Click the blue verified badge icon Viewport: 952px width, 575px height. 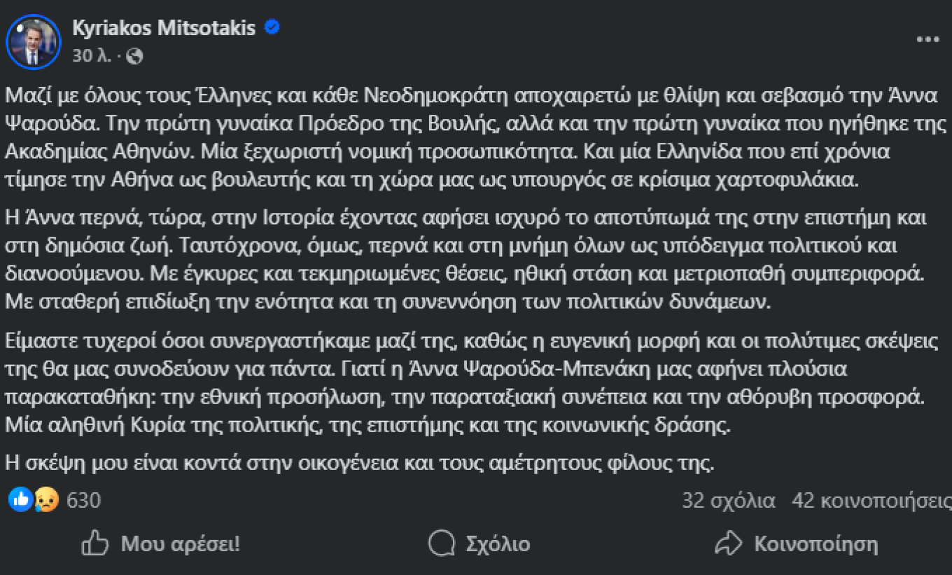[x=272, y=28]
